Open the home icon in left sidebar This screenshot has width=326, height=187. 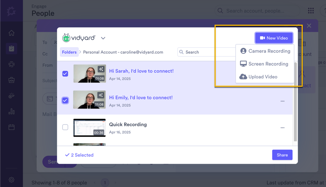click(x=11, y=33)
